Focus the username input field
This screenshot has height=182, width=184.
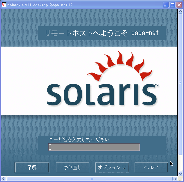coord(94,147)
